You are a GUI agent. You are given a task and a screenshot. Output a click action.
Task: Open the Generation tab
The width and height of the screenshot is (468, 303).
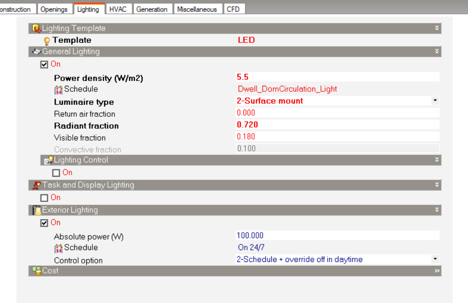[x=152, y=9]
